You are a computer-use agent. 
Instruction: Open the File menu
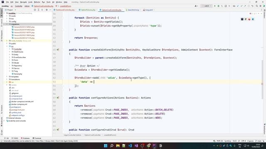pyautogui.click(x=7, y=2)
